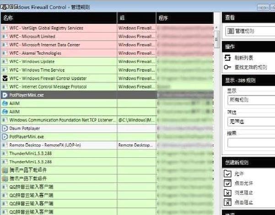
Task: Click the Windows Communication Foundation rule icon
Action: coord(5,120)
